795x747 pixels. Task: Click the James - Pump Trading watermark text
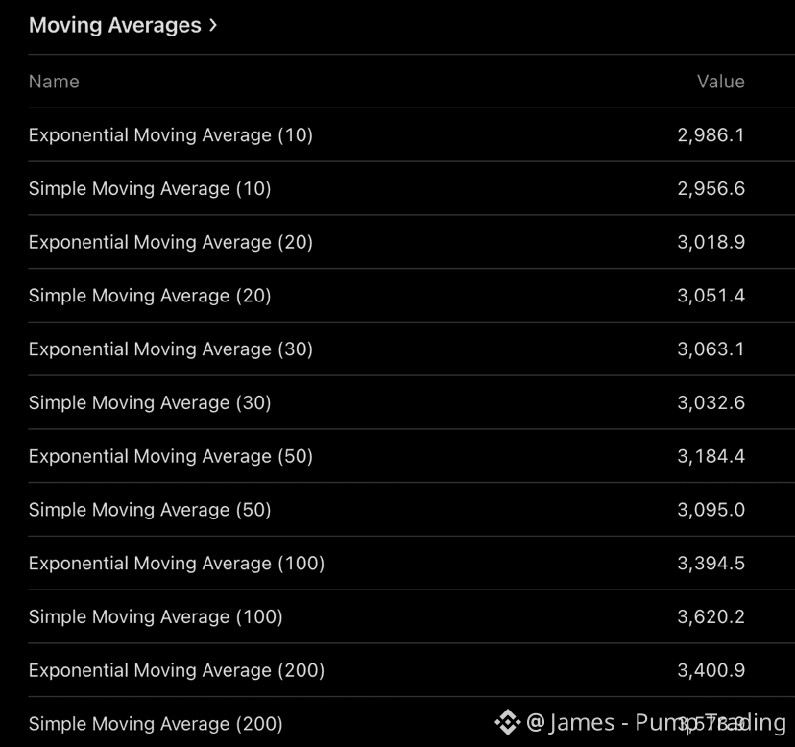pos(657,722)
